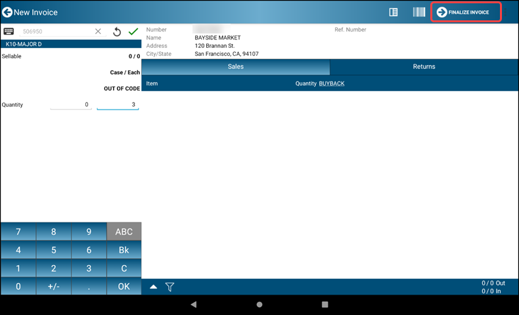This screenshot has height=315, width=519.
Task: Tap keypad digit 4
Action: click(18, 250)
